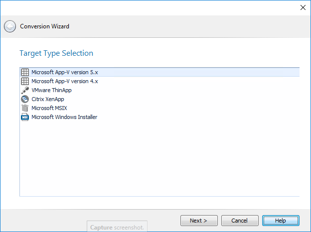Pick Microsoft Windows Installer list entry
The width and height of the screenshot is (311, 232).
64,117
